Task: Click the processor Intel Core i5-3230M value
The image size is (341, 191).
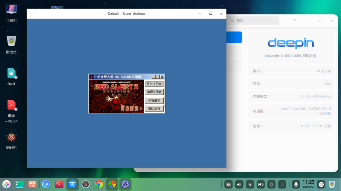Action: point(306,111)
